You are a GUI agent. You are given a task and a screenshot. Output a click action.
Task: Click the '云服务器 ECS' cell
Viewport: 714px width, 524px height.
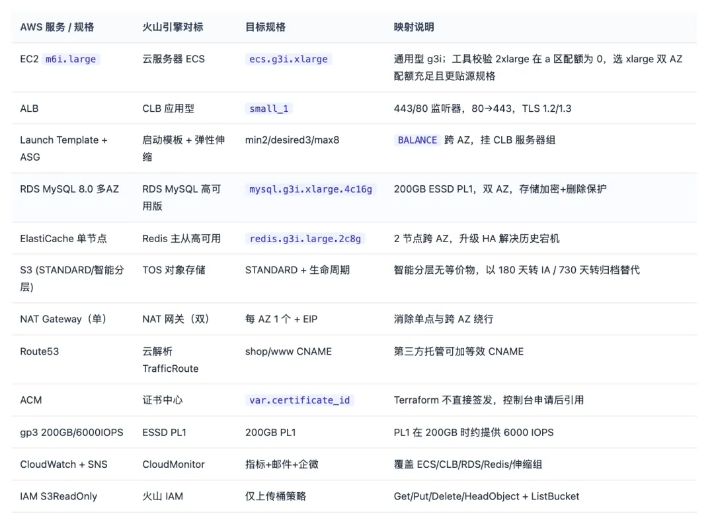[173, 60]
